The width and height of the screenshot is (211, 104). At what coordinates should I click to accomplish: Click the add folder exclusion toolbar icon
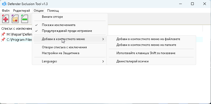(x=15, y=19)
